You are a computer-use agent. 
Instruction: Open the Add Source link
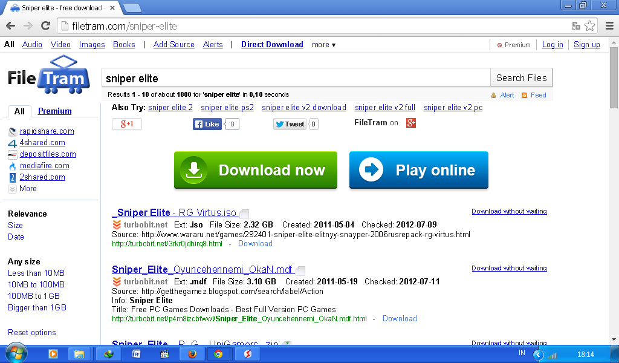pyautogui.click(x=174, y=45)
